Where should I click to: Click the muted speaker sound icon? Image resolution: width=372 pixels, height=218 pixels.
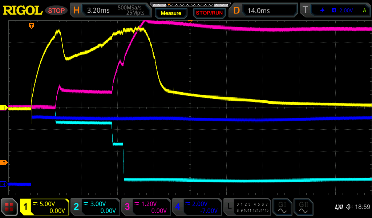pos(349,207)
